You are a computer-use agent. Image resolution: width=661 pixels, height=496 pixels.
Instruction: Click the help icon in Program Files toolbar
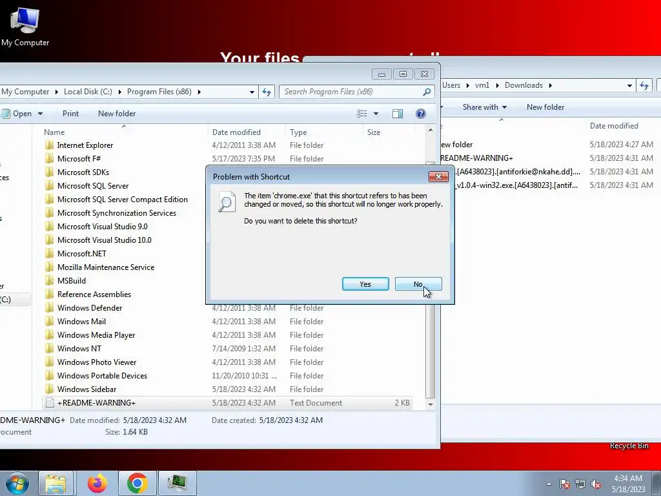tap(420, 114)
